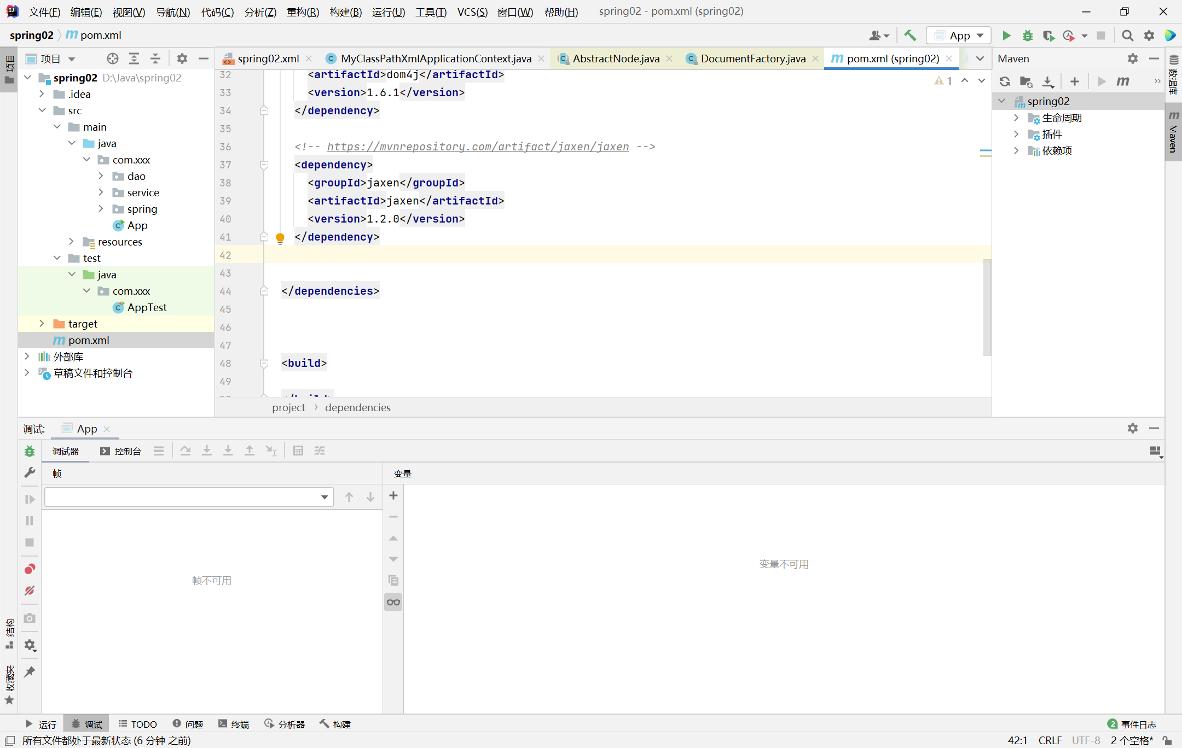
Task: Click View Breakpoints red circles icon
Action: 30,569
